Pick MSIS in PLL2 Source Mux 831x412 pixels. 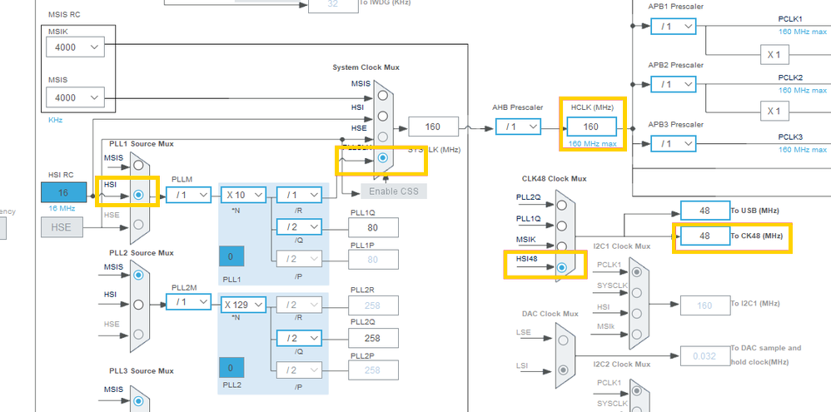(x=138, y=275)
